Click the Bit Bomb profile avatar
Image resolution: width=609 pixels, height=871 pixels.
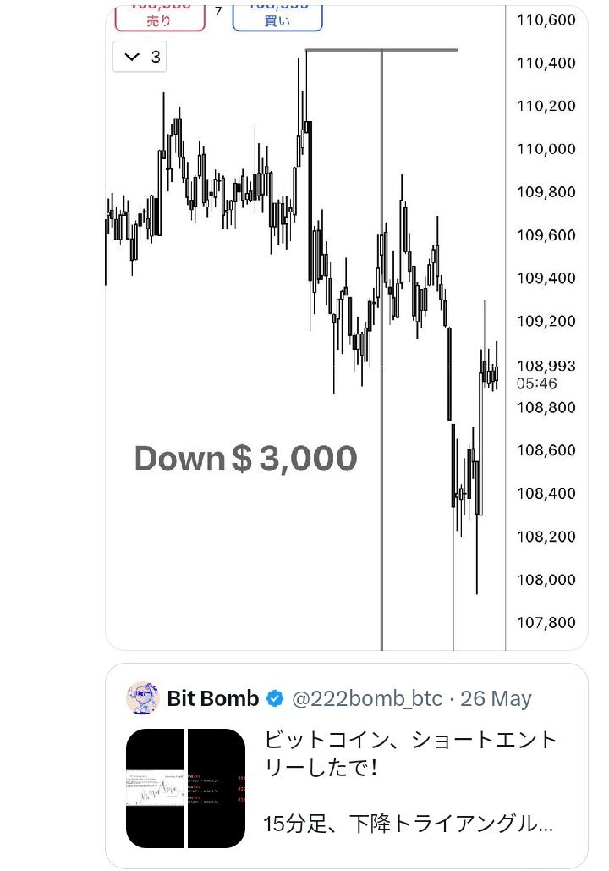[x=143, y=697]
